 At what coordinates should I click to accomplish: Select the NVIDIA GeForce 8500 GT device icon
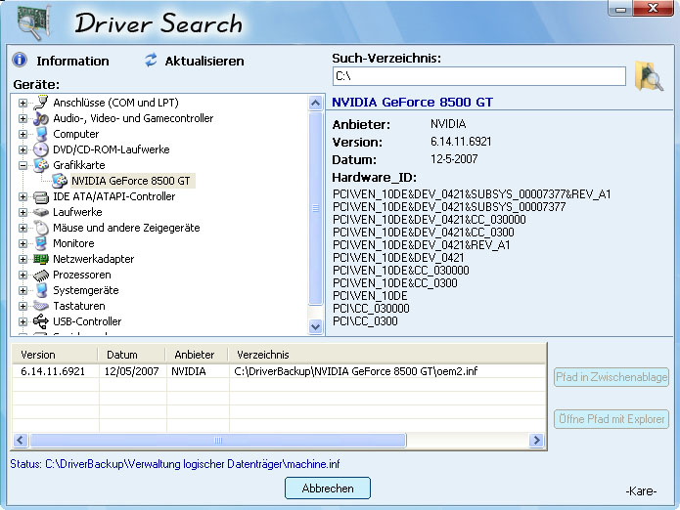click(x=60, y=181)
